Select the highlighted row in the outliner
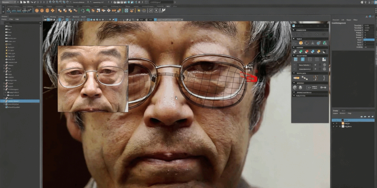Image resolution: width=377 pixels, height=188 pixels. (20, 101)
